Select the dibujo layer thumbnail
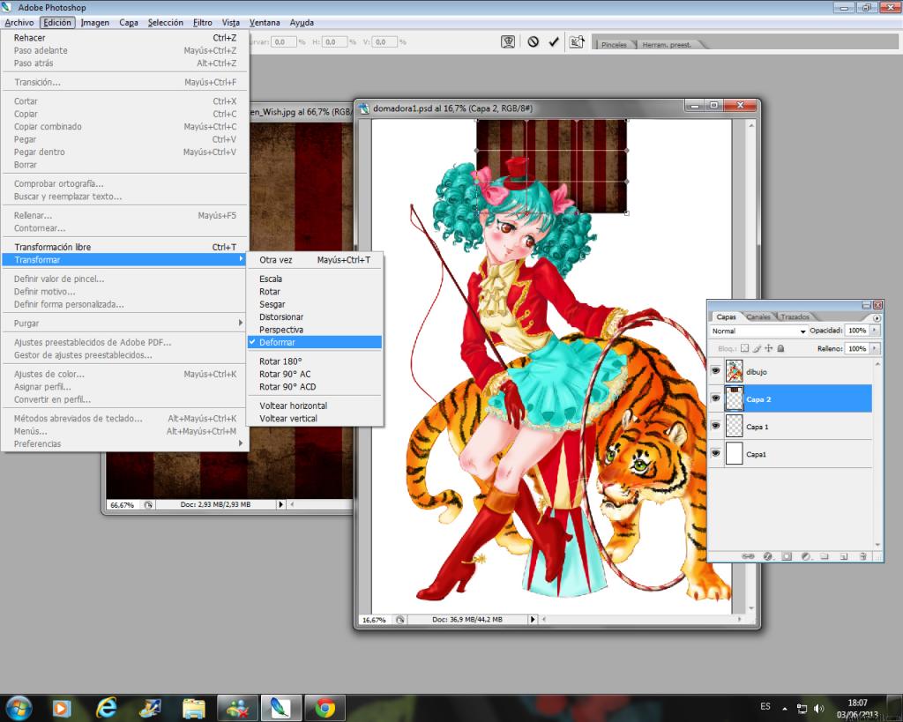The width and height of the screenshot is (903, 722). [735, 371]
